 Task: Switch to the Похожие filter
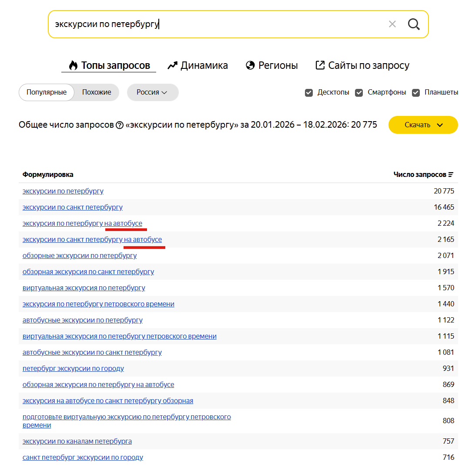(96, 92)
